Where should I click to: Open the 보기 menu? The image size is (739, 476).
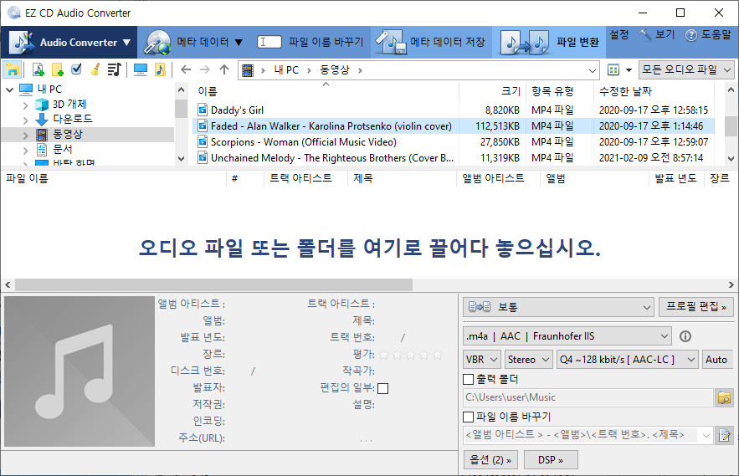[x=658, y=34]
